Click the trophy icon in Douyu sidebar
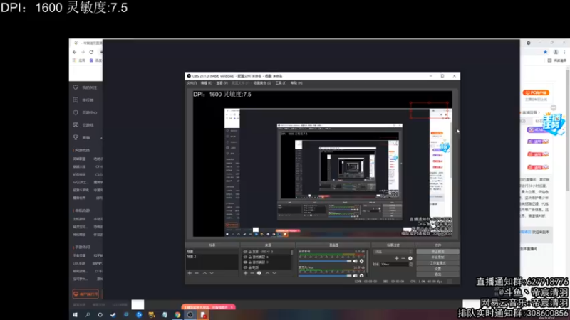The image size is (570, 320). (76, 137)
